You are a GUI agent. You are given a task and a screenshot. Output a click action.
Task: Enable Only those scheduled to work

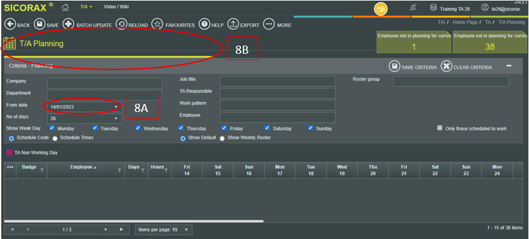pyautogui.click(x=440, y=128)
